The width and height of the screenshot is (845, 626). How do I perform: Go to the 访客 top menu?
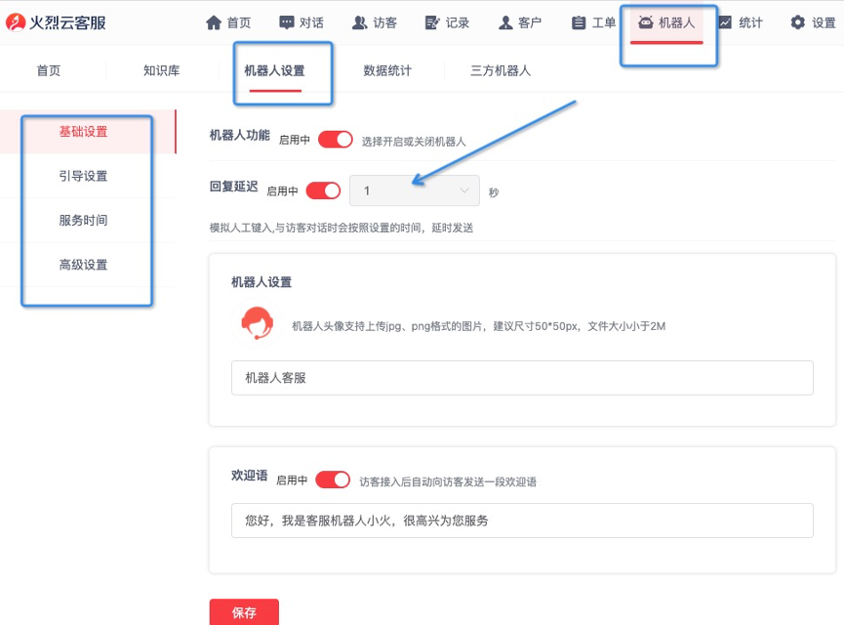[x=375, y=22]
